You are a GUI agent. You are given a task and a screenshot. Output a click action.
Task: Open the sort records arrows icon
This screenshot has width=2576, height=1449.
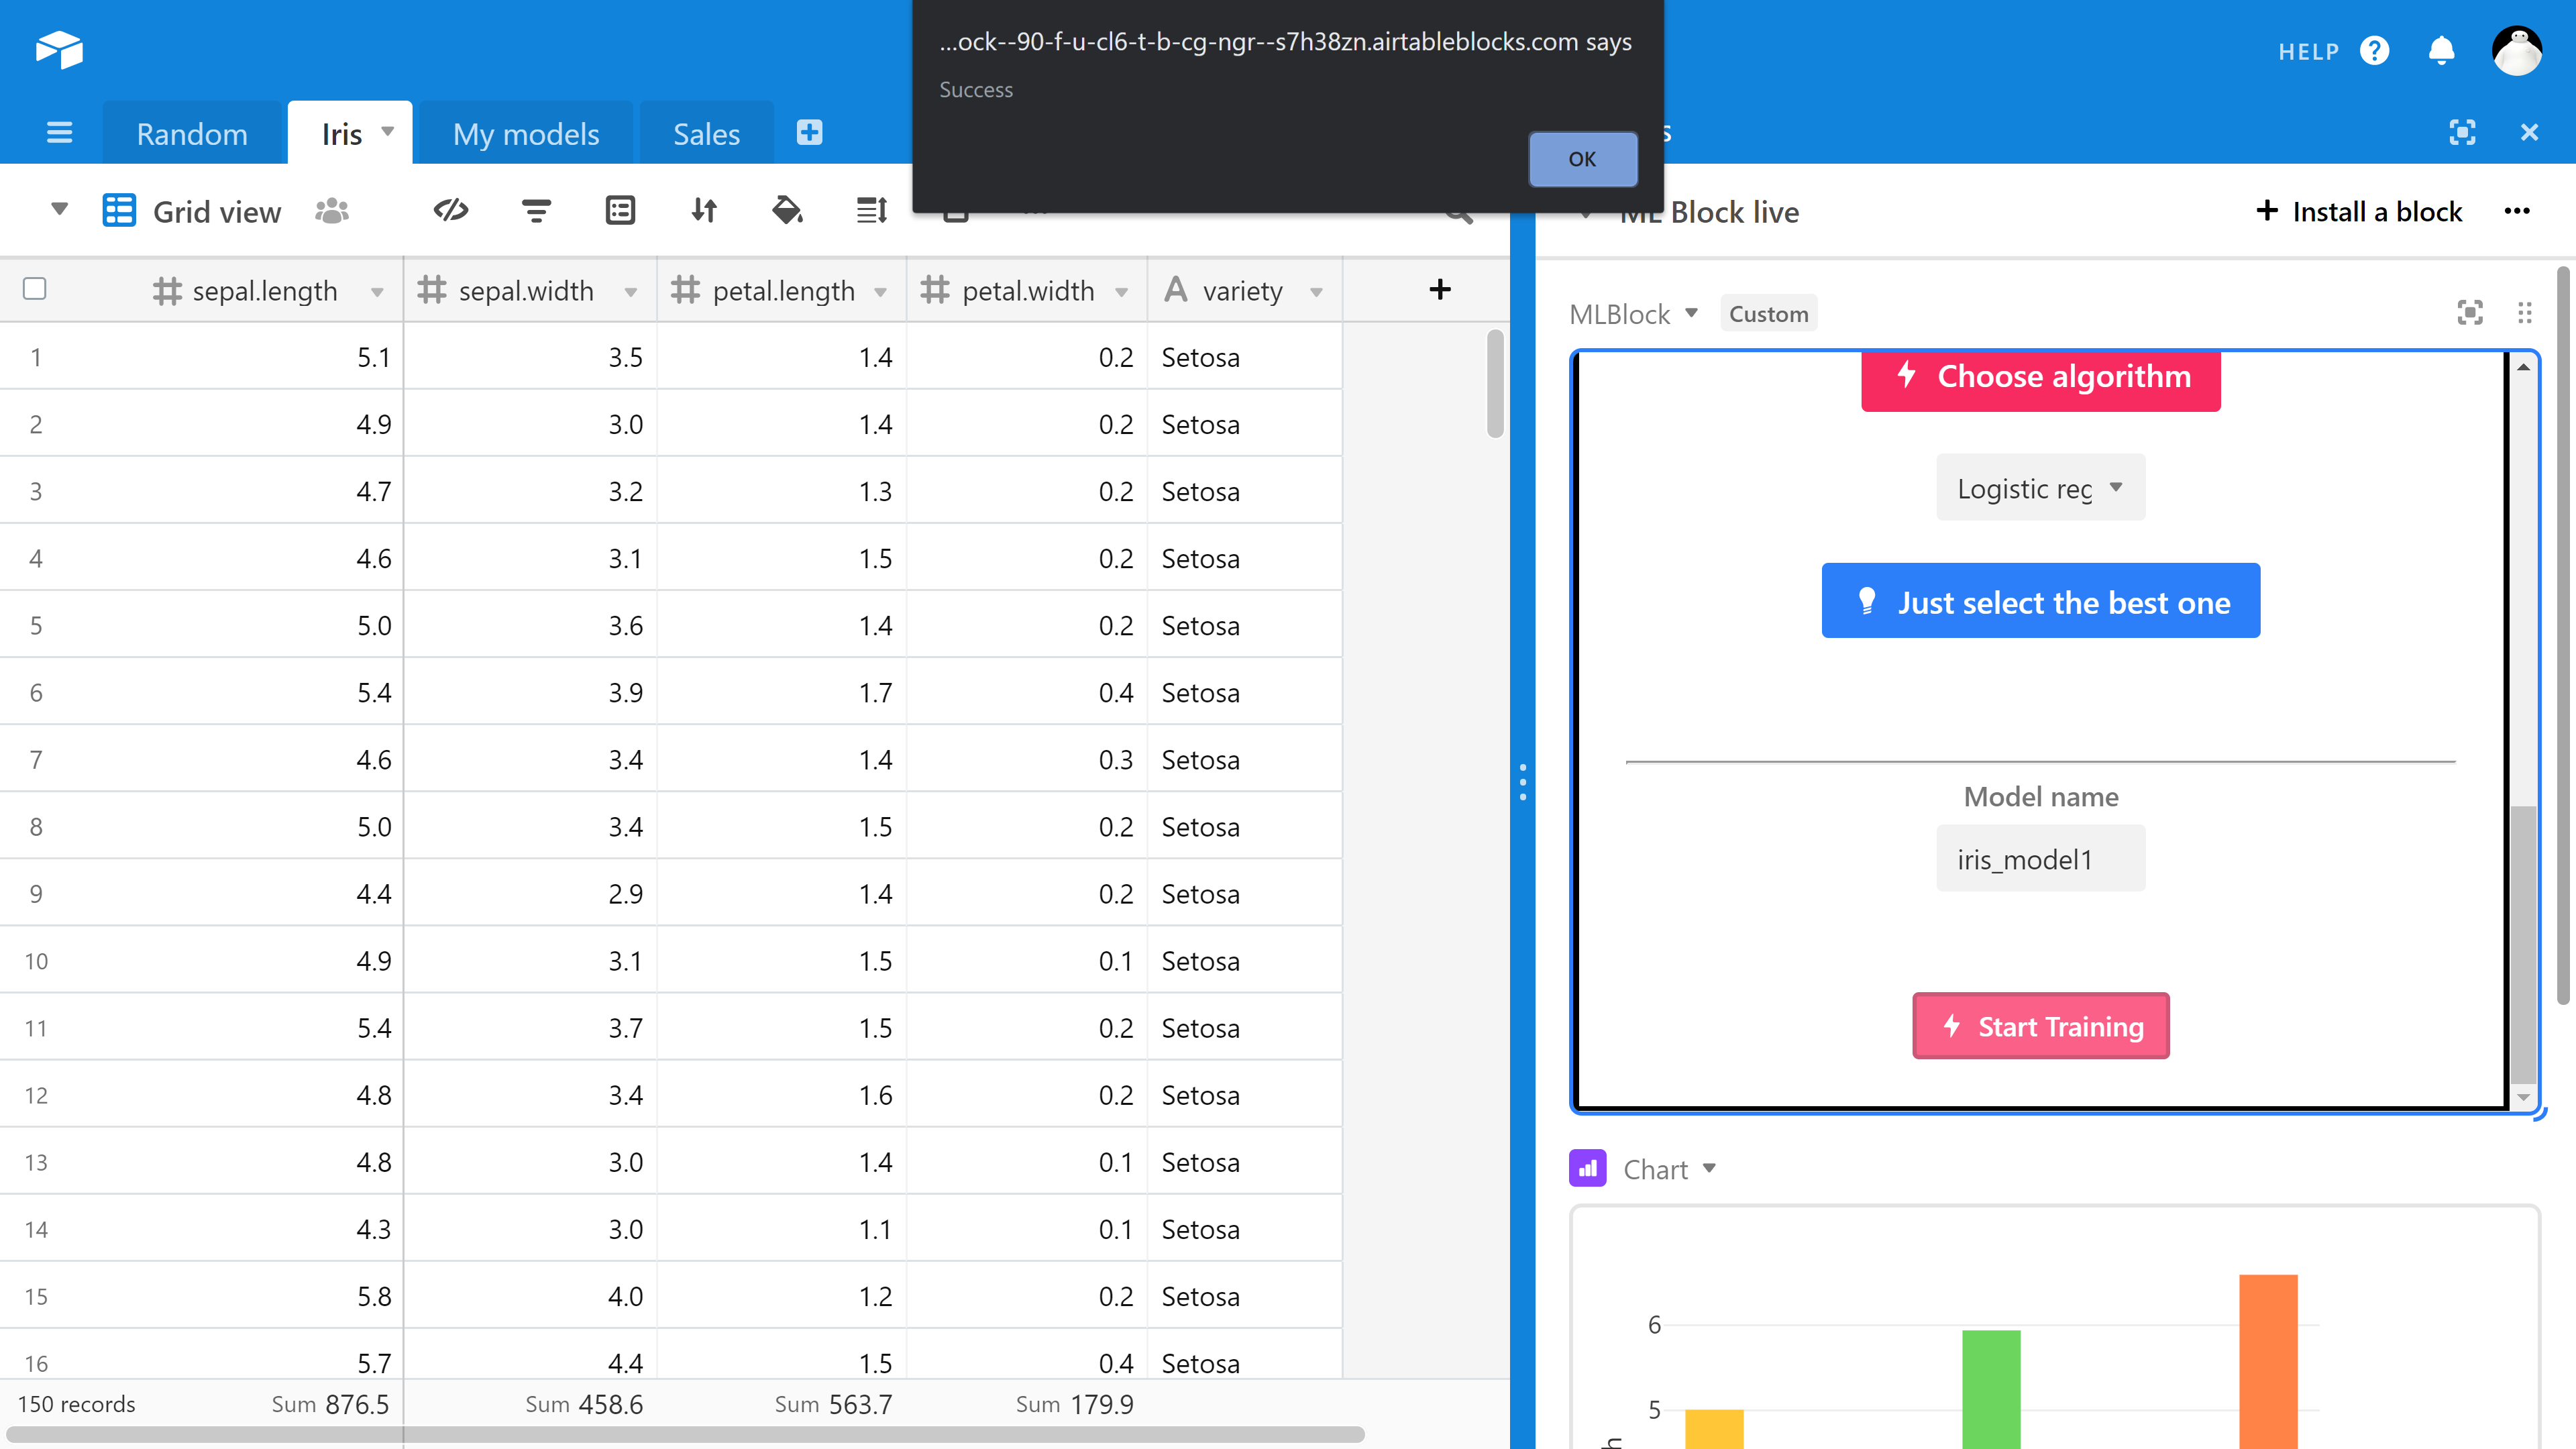click(x=704, y=210)
